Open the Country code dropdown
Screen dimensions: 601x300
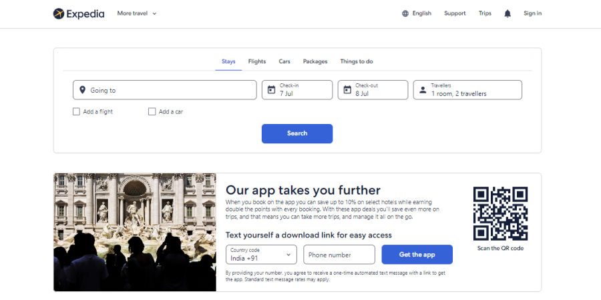[261, 255]
